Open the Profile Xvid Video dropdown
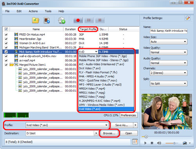The image size is (196, 149). pyautogui.click(x=67, y=125)
